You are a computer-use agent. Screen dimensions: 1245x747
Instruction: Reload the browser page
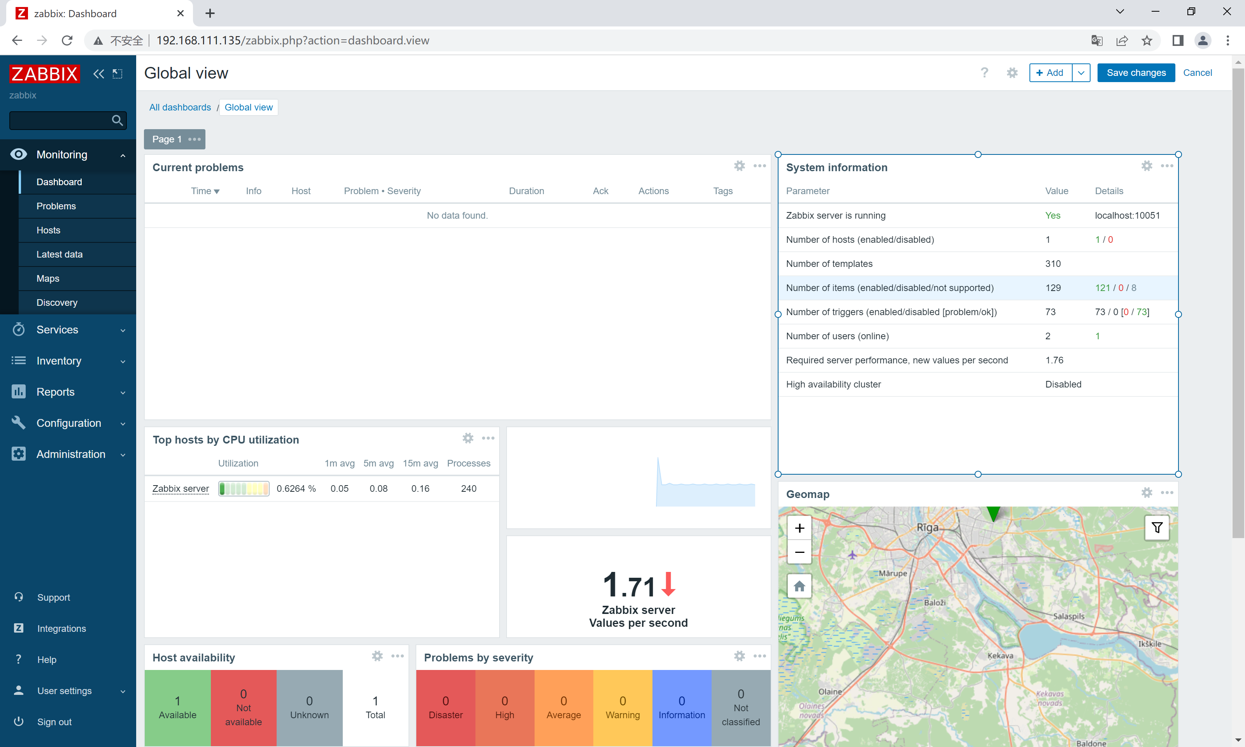pos(67,40)
